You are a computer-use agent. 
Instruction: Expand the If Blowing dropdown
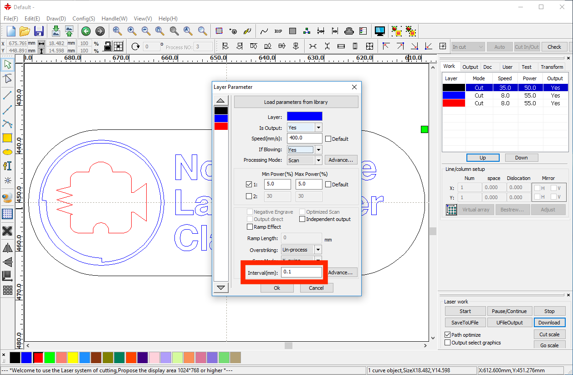[x=318, y=149]
